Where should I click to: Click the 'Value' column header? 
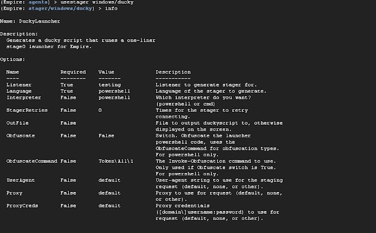pyautogui.click(x=106, y=72)
